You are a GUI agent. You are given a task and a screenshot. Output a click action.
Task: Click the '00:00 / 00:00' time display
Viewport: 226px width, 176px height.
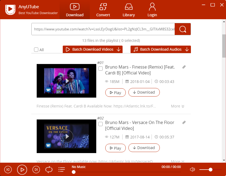click(171, 167)
